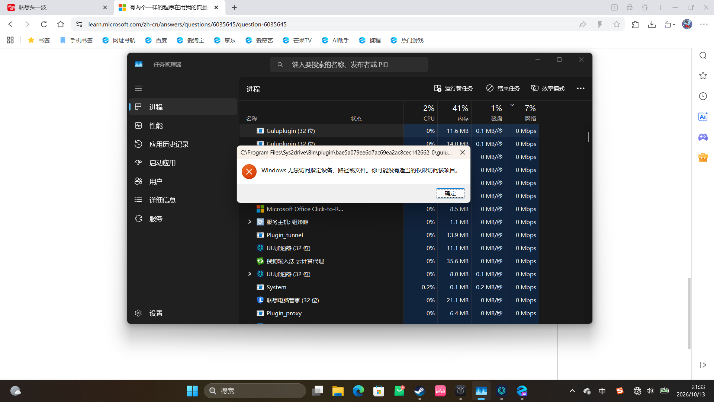Switch to the 联想头一波 browser tab
Image resolution: width=714 pixels, height=402 pixels.
coord(57,7)
